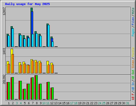
Task: Click the tall blue Files bar for day 7
Action: click(32, 23)
